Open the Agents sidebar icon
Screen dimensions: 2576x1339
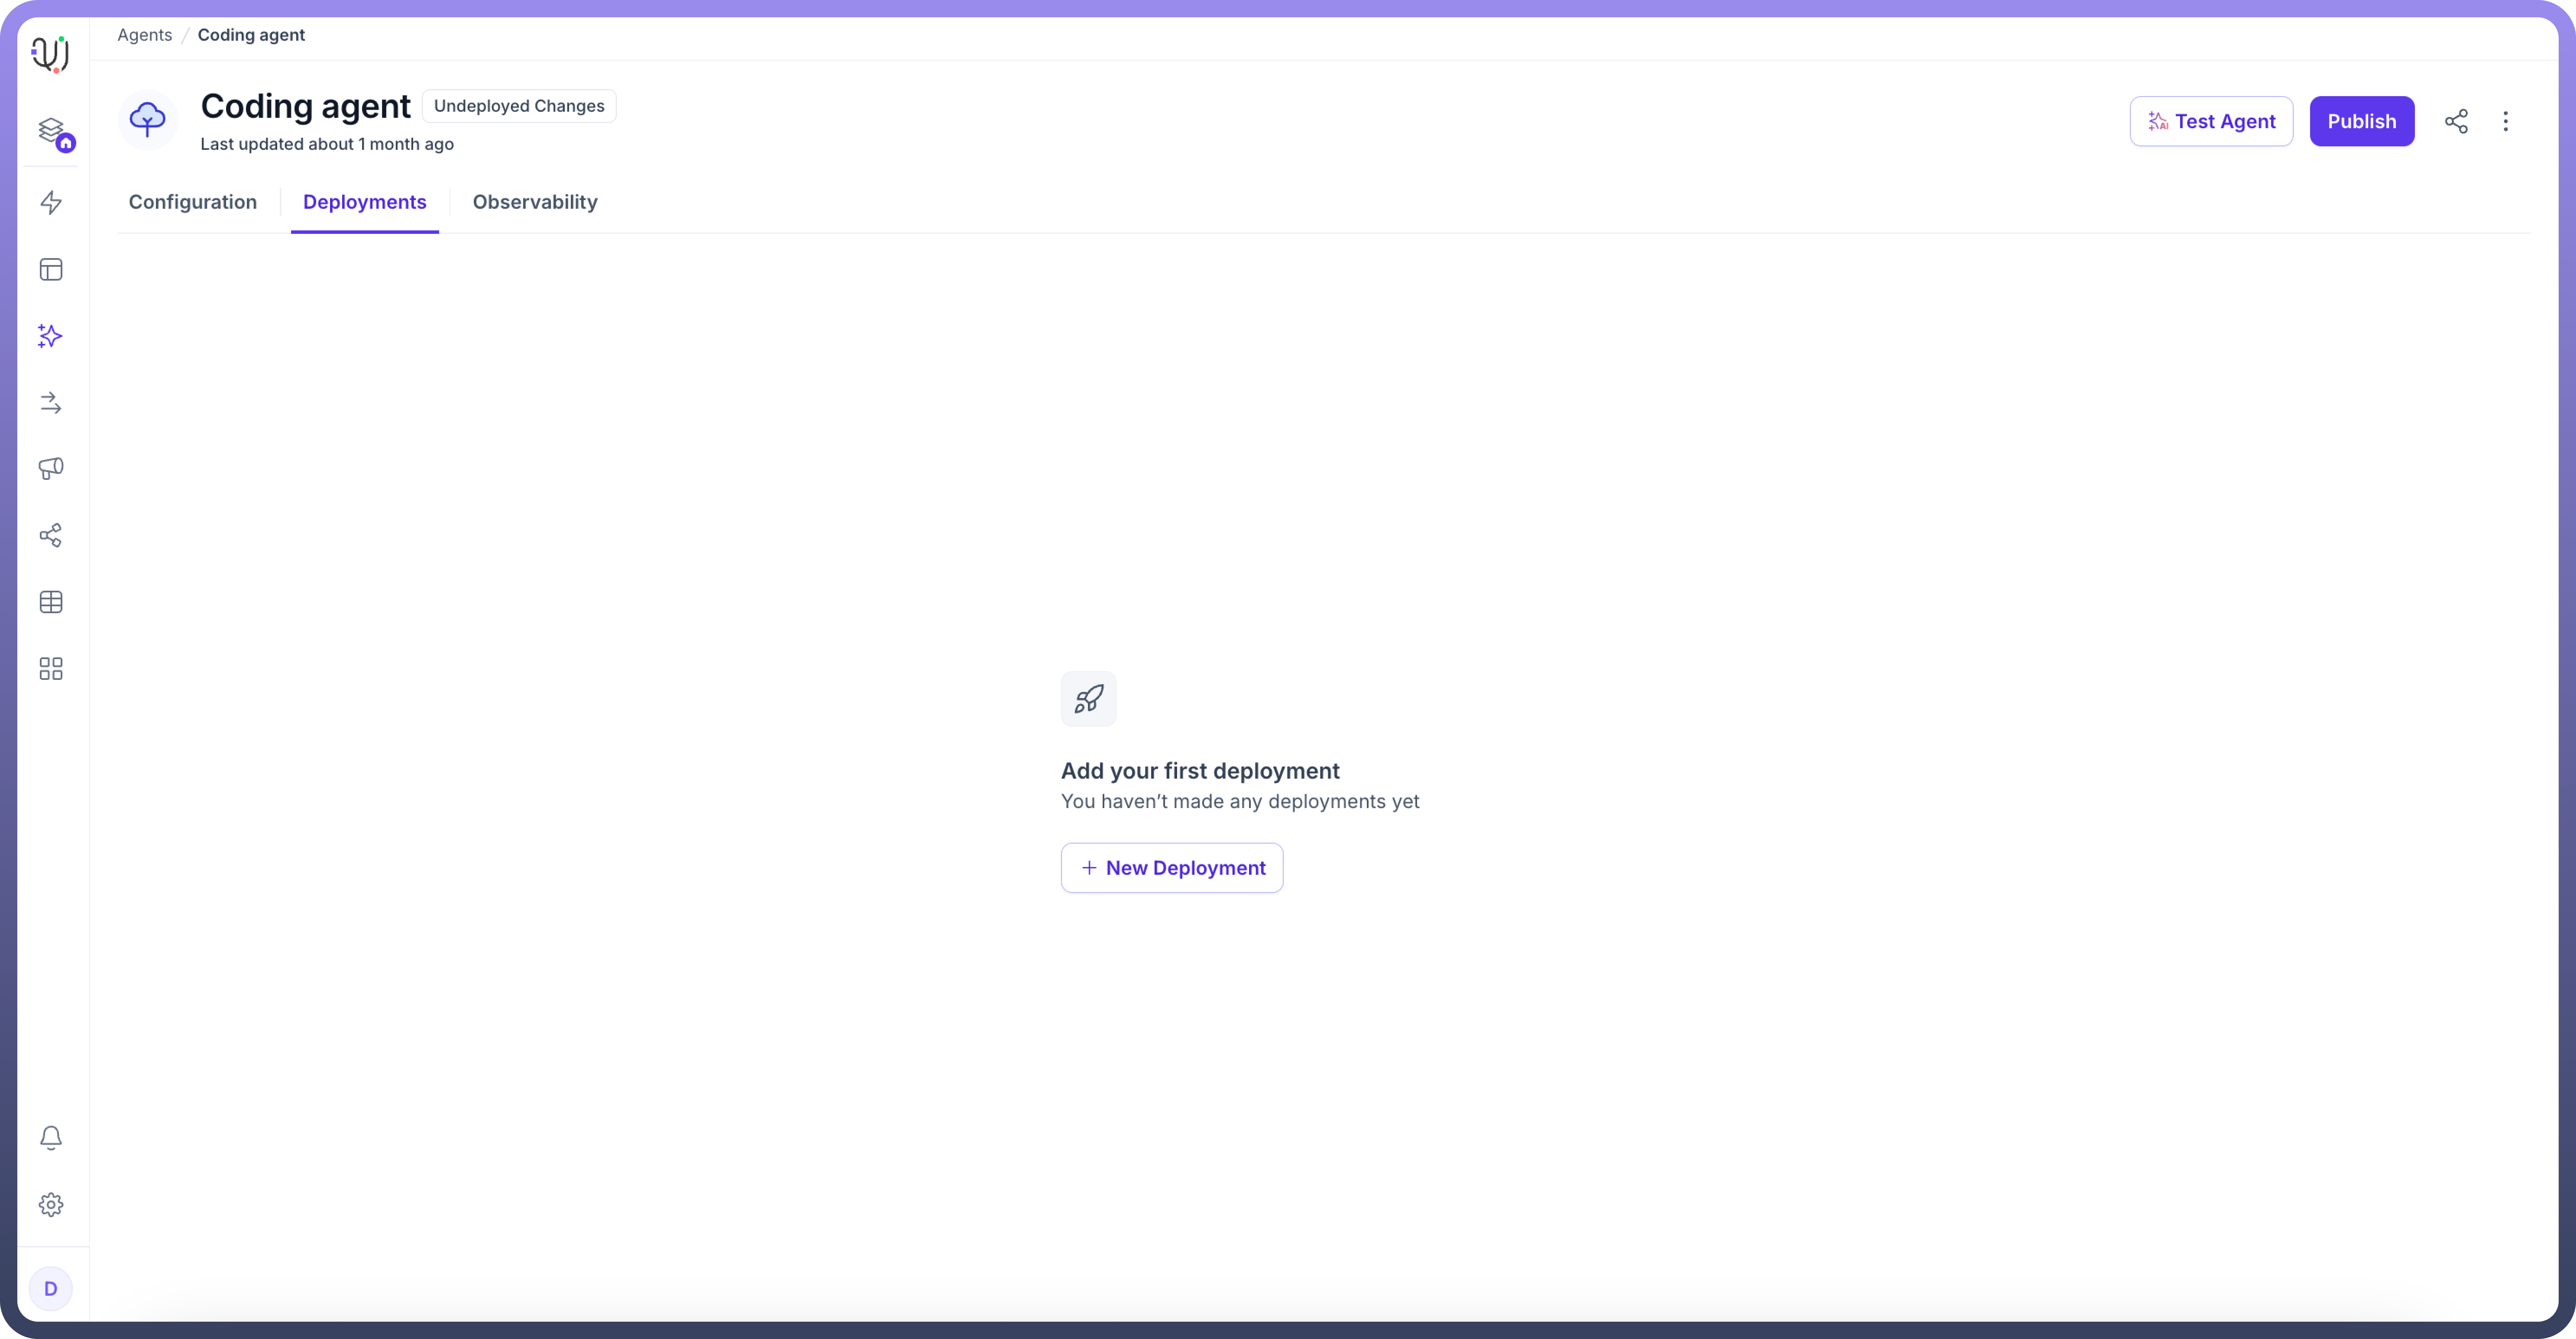point(52,131)
